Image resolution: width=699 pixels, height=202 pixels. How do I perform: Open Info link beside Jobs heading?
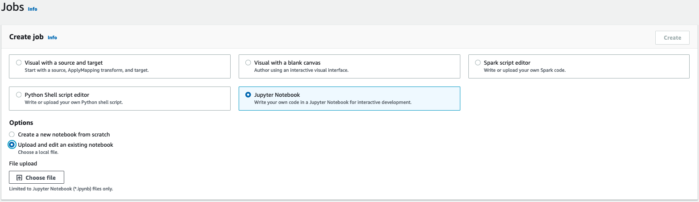[33, 9]
